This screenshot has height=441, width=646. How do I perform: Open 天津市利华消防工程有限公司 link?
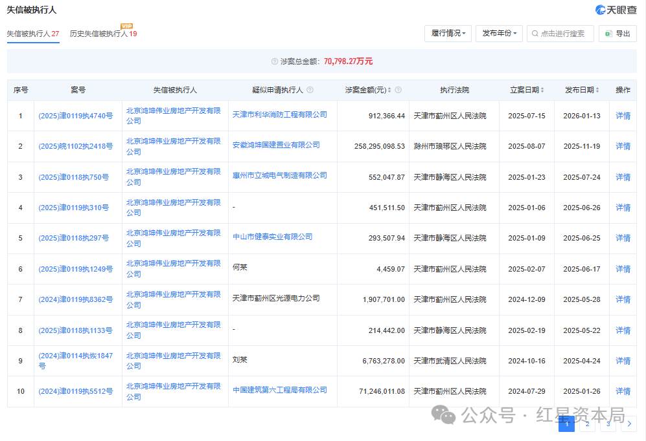pos(279,114)
